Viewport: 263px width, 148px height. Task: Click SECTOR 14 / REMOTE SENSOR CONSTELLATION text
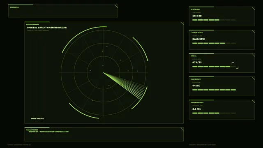[x=48, y=132]
